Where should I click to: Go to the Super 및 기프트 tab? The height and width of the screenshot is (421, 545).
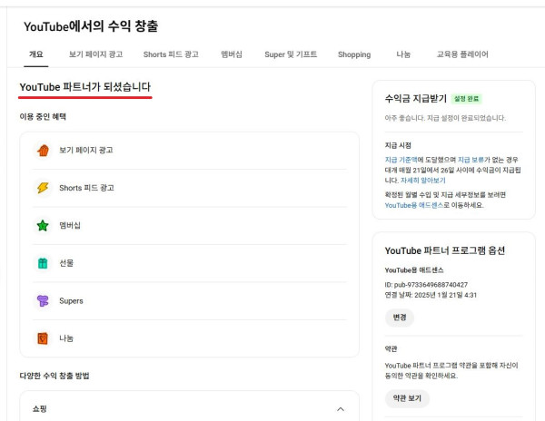pos(291,54)
